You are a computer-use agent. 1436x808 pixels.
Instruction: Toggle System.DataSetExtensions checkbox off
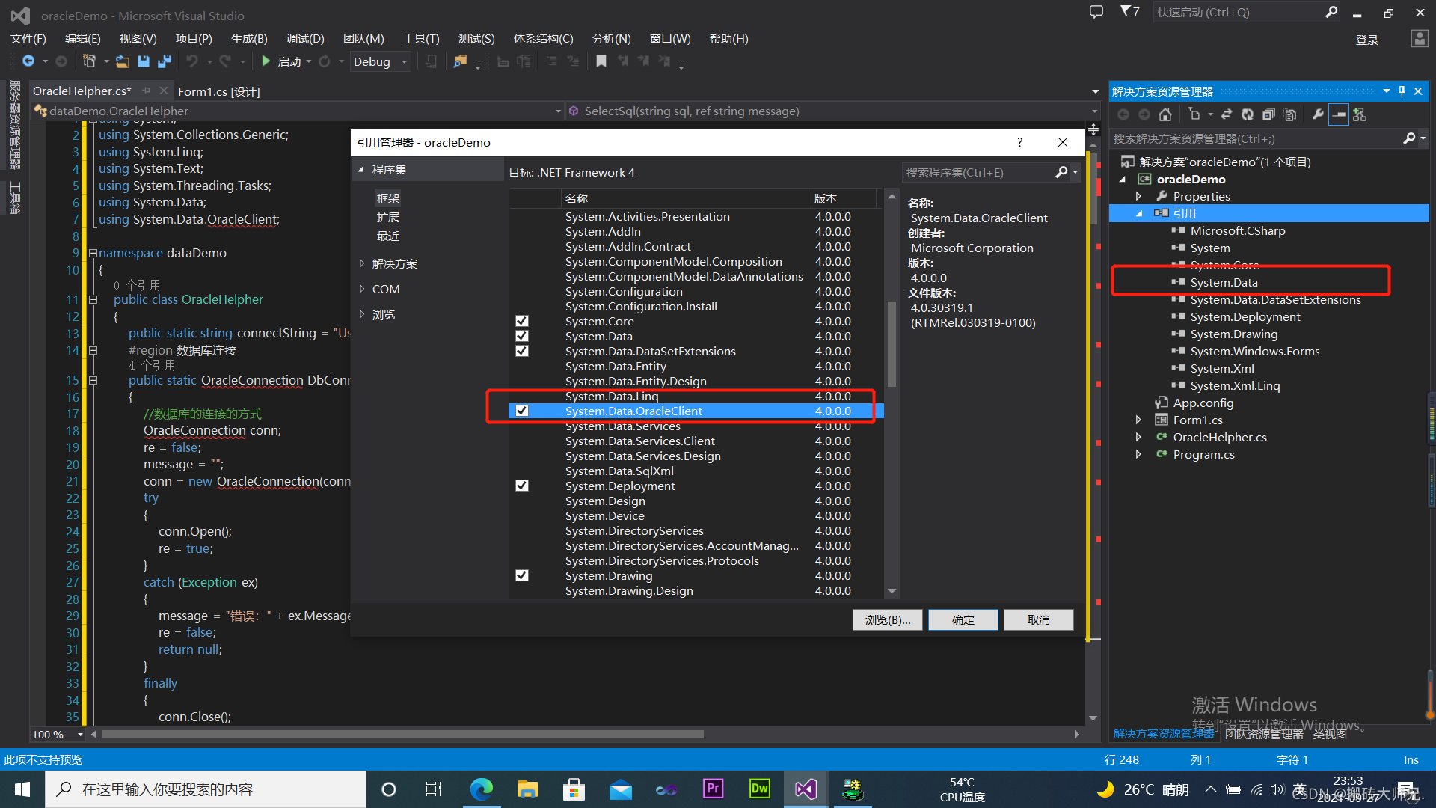pos(521,350)
